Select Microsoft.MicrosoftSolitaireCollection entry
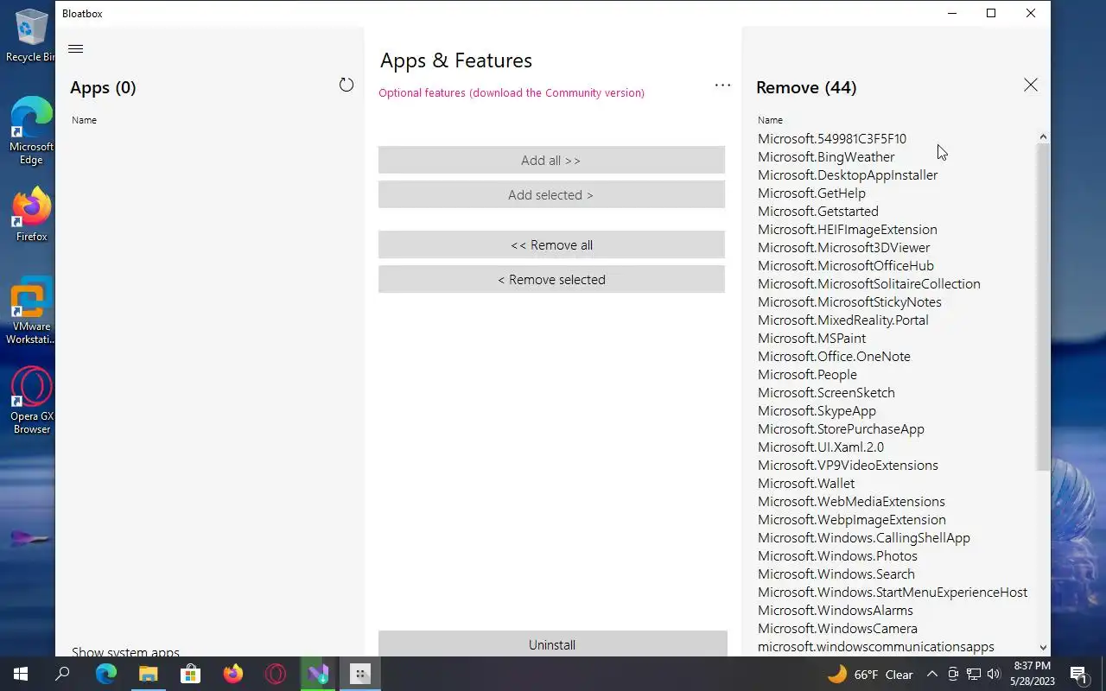Image resolution: width=1106 pixels, height=691 pixels. coord(869,283)
